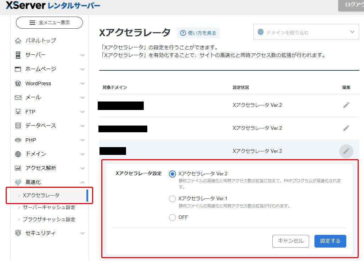The height and width of the screenshot is (261, 364).
Task: Click the server icon beside サーバー
Action: pyautogui.click(x=18, y=55)
